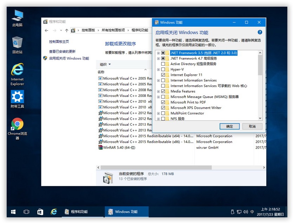Image resolution: width=294 pixels, height=224 pixels.
Task: Click the taskbar clock and date
Action: (x=270, y=212)
